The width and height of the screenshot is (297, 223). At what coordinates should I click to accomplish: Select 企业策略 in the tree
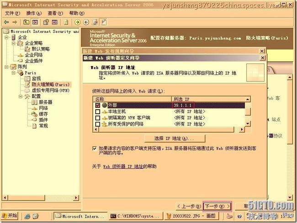tap(34, 43)
